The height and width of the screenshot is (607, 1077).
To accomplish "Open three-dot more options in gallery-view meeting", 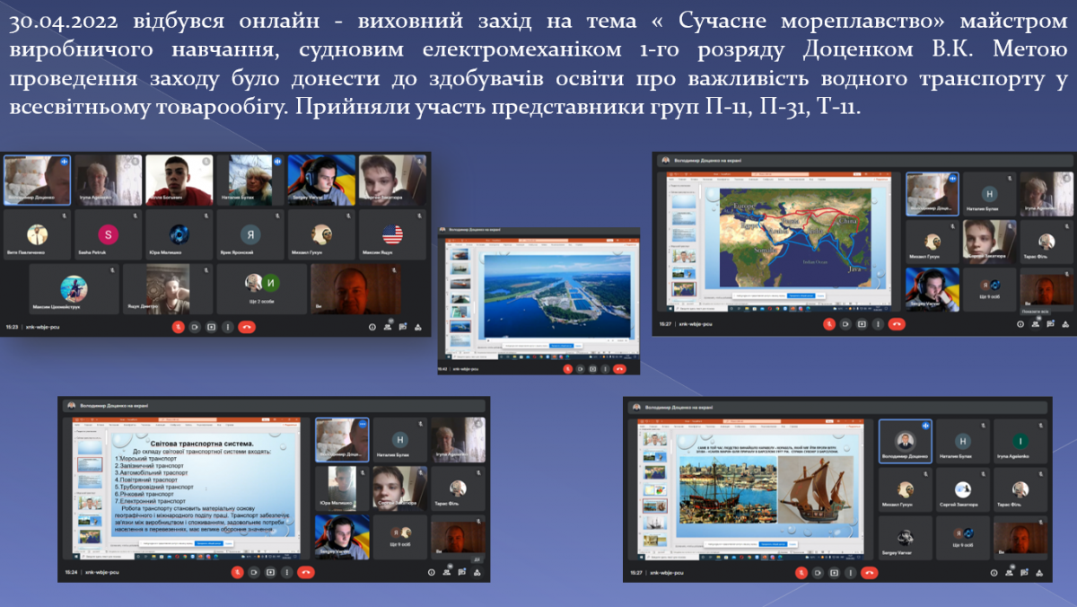I will click(227, 327).
